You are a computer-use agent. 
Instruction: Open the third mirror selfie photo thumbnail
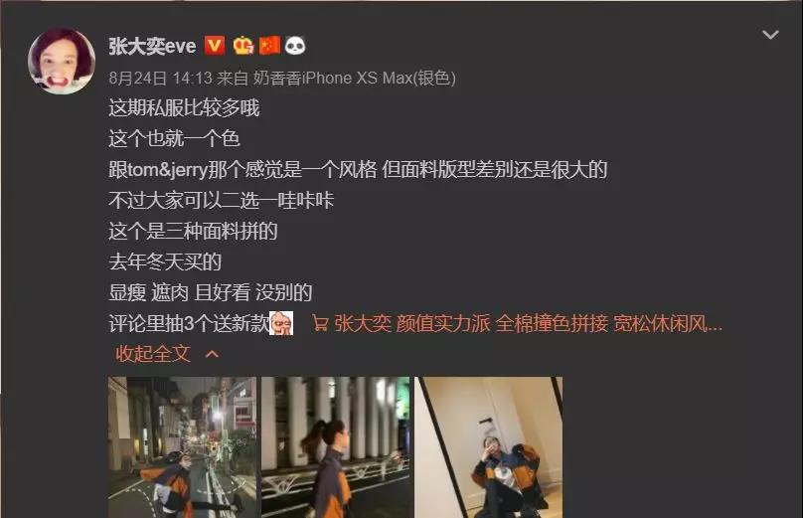(489, 447)
